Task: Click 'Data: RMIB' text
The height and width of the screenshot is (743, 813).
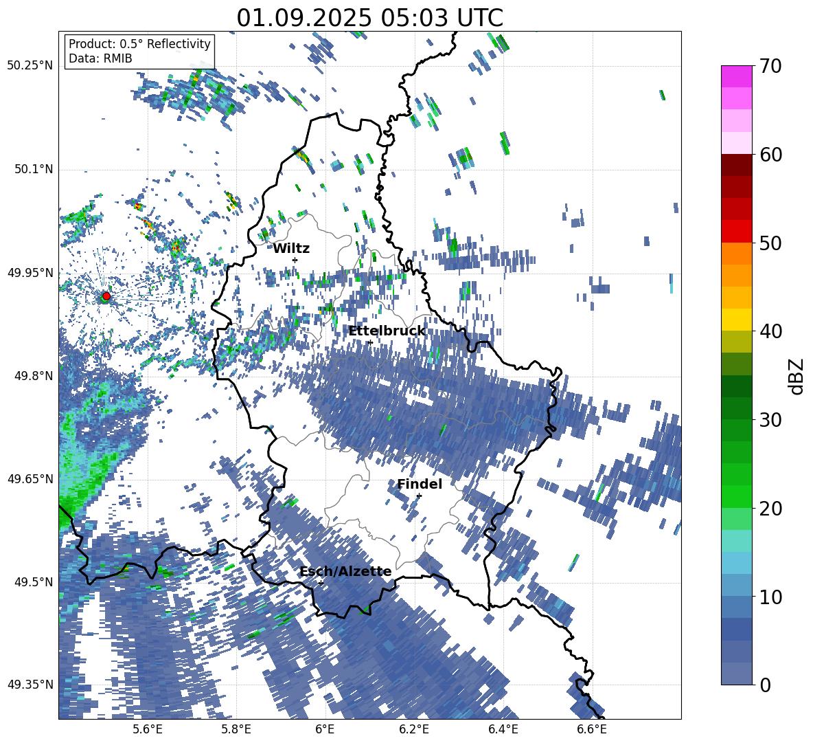Action: pyautogui.click(x=100, y=58)
